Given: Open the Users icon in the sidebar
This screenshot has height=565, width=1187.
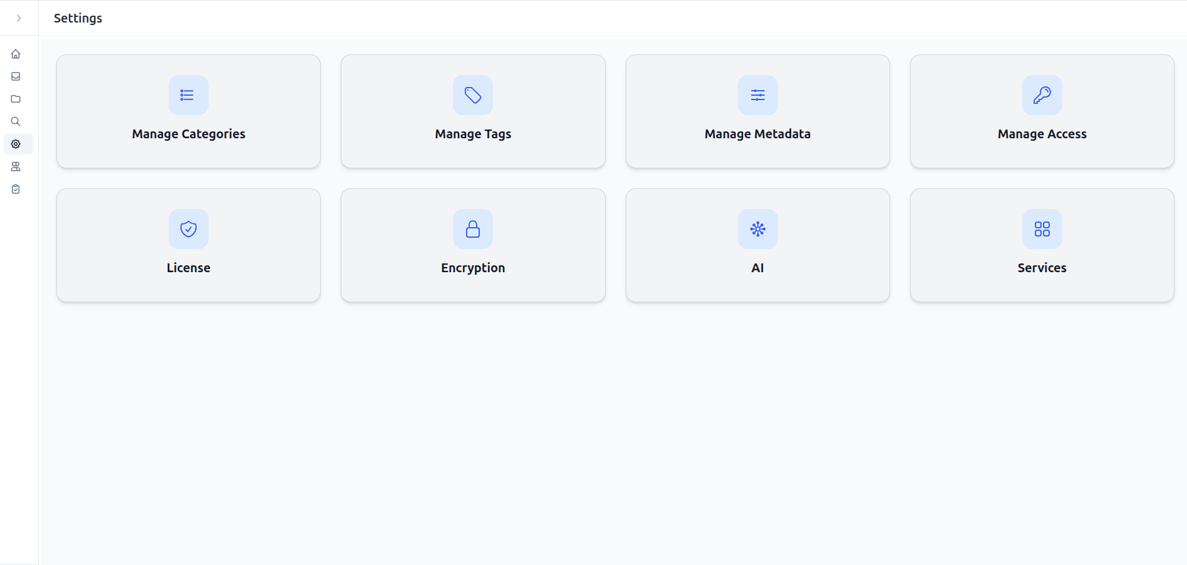Looking at the screenshot, I should tap(16, 166).
